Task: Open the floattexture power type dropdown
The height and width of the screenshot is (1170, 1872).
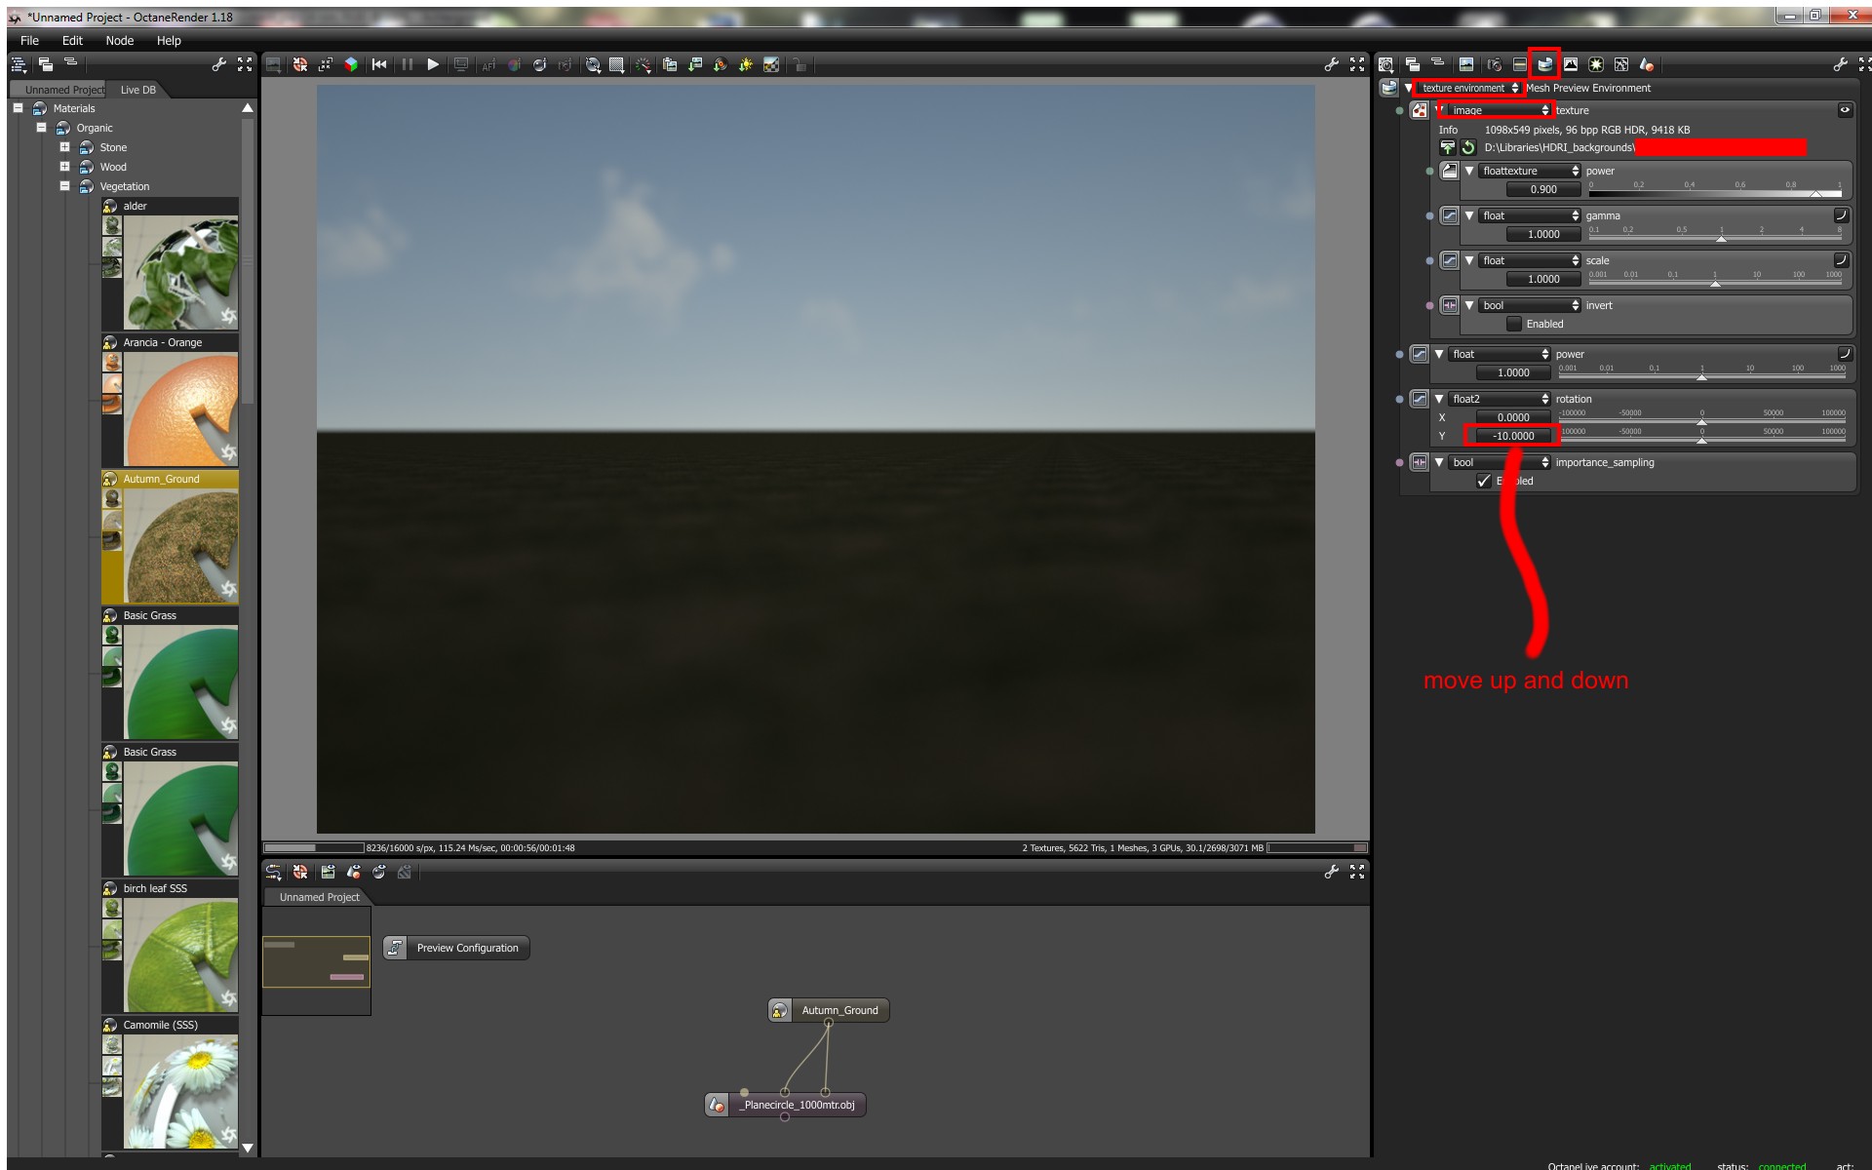Action: (x=1529, y=171)
